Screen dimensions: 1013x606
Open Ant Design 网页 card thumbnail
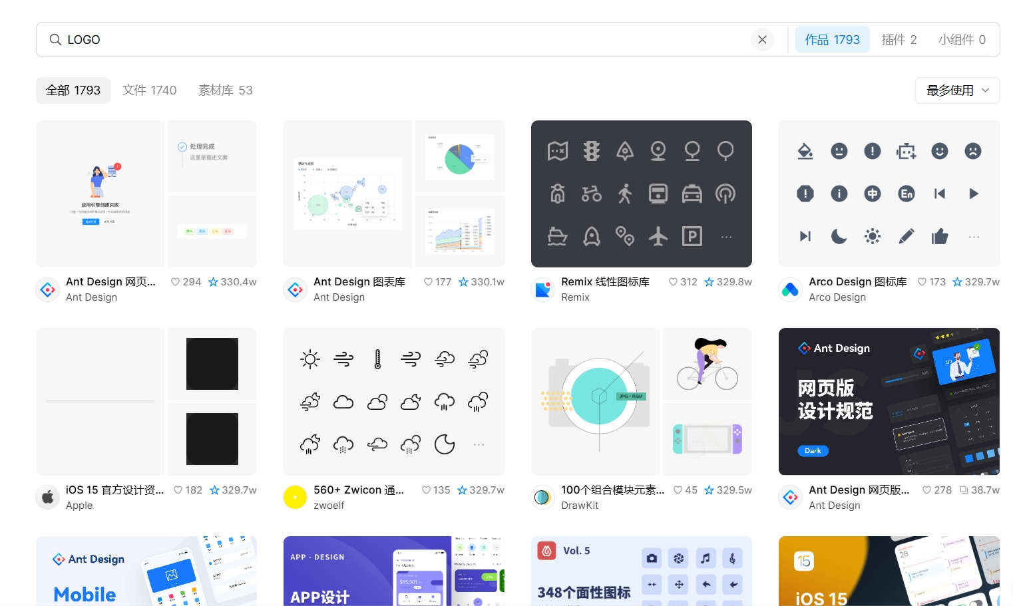146,194
